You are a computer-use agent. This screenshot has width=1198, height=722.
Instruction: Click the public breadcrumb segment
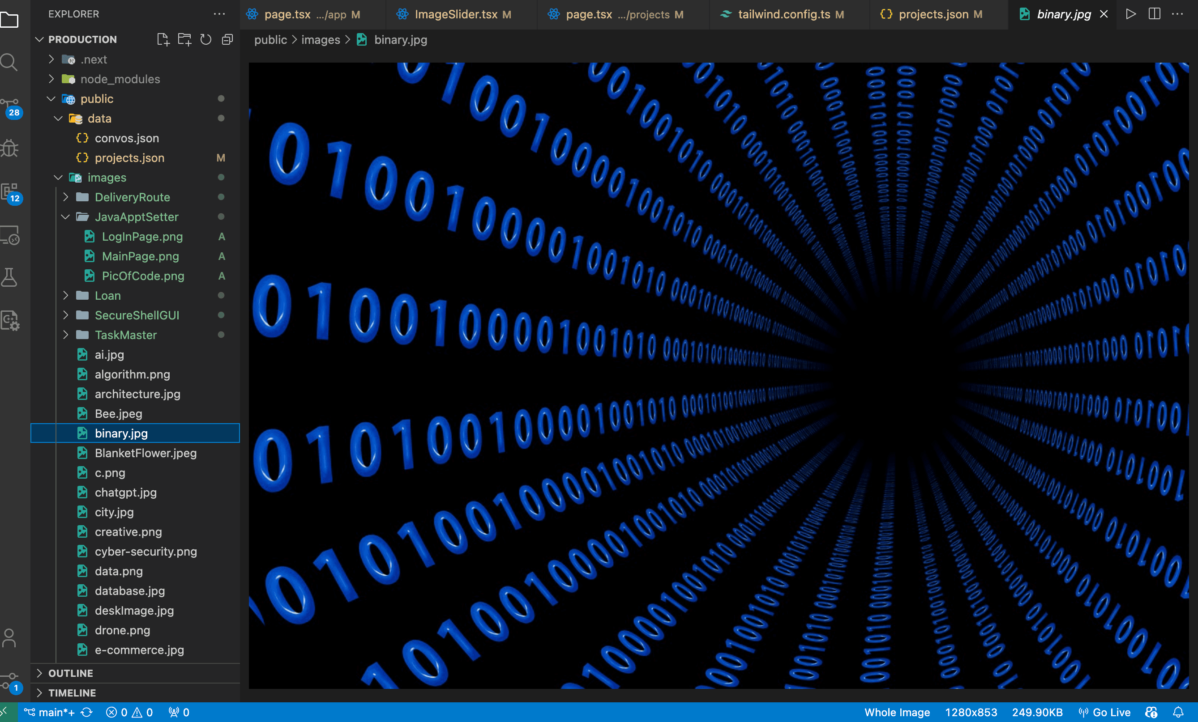[x=270, y=40]
